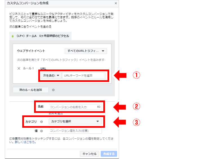Click the キャンセル button
Viewport: 197px width, 159px height.
89,154
